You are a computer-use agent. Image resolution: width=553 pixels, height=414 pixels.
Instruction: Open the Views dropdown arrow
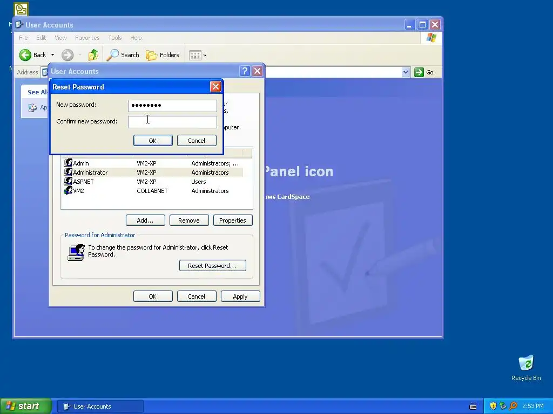pyautogui.click(x=205, y=56)
